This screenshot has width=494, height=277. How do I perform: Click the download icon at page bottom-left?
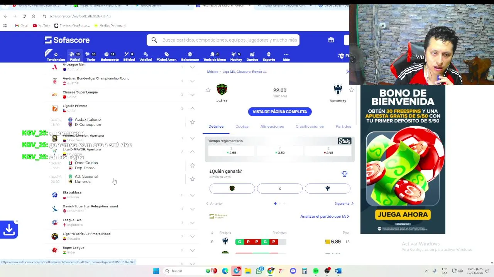tap(9, 230)
